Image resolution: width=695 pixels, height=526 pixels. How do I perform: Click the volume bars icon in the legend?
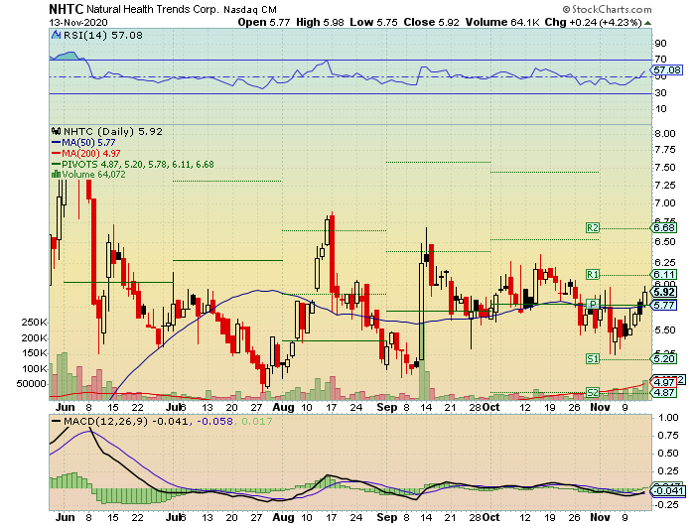tap(57, 175)
